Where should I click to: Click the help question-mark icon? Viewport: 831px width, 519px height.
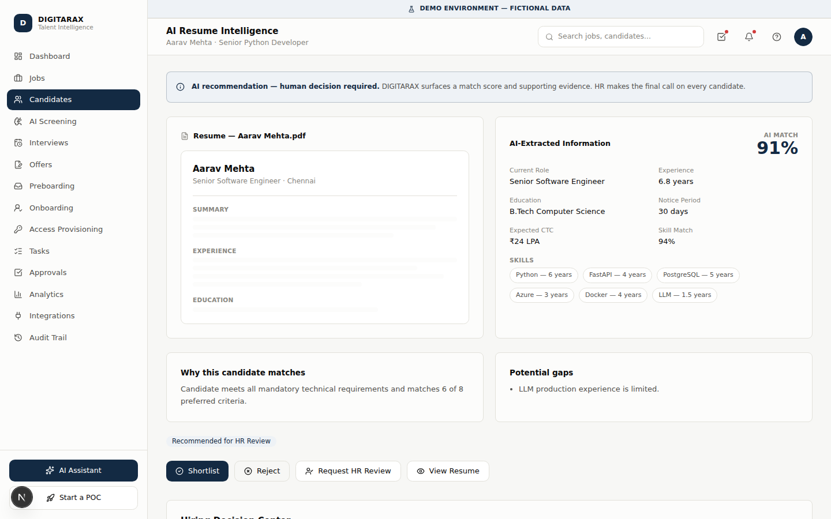pos(777,37)
